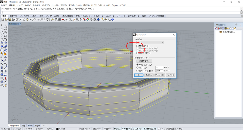Enable the 接点で分割 checkbox
Viewport: 243px width, 130px height.
click(x=137, y=53)
